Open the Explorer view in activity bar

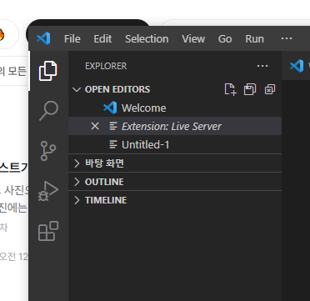tap(48, 71)
